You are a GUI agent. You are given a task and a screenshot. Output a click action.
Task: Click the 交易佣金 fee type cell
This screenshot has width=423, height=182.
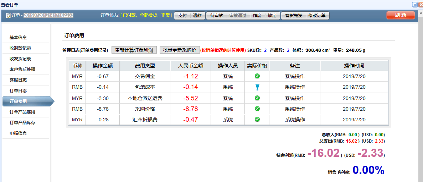coord(145,76)
